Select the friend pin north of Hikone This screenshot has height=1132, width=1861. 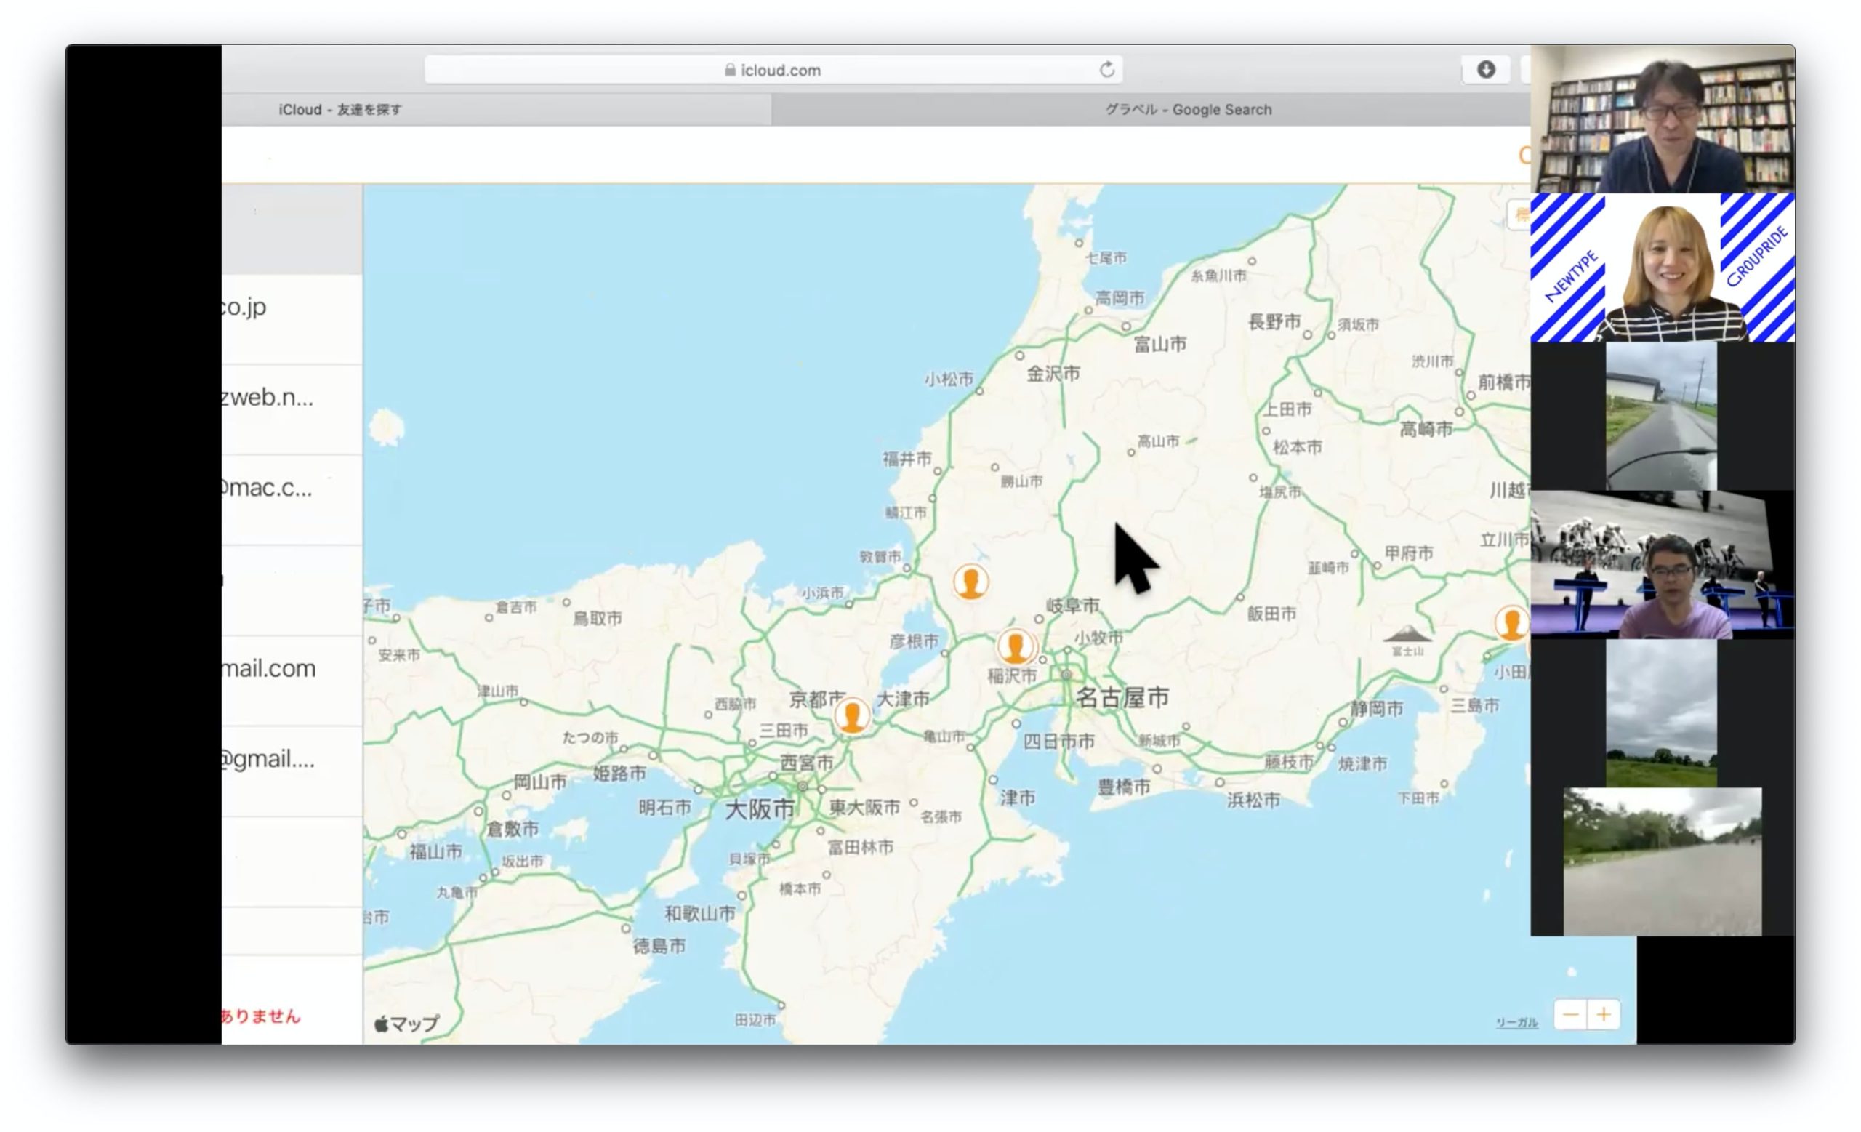[x=970, y=582]
